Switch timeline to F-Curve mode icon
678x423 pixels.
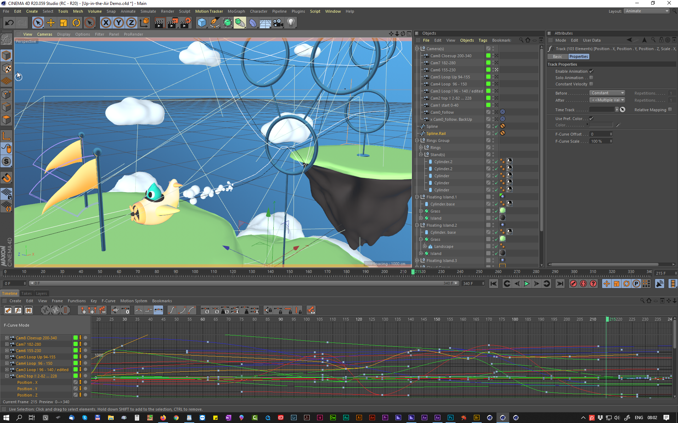[x=18, y=310]
